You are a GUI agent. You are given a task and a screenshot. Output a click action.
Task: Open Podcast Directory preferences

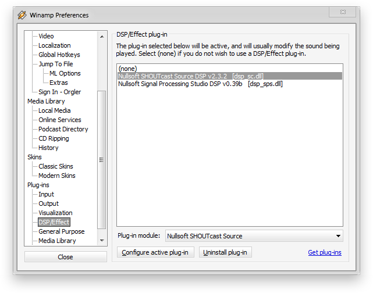tap(63, 129)
